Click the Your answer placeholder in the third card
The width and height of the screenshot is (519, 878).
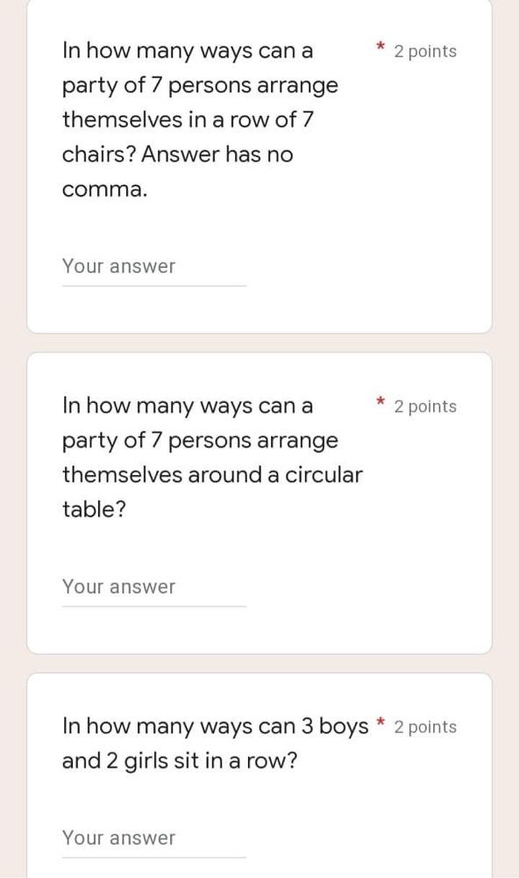(x=119, y=838)
